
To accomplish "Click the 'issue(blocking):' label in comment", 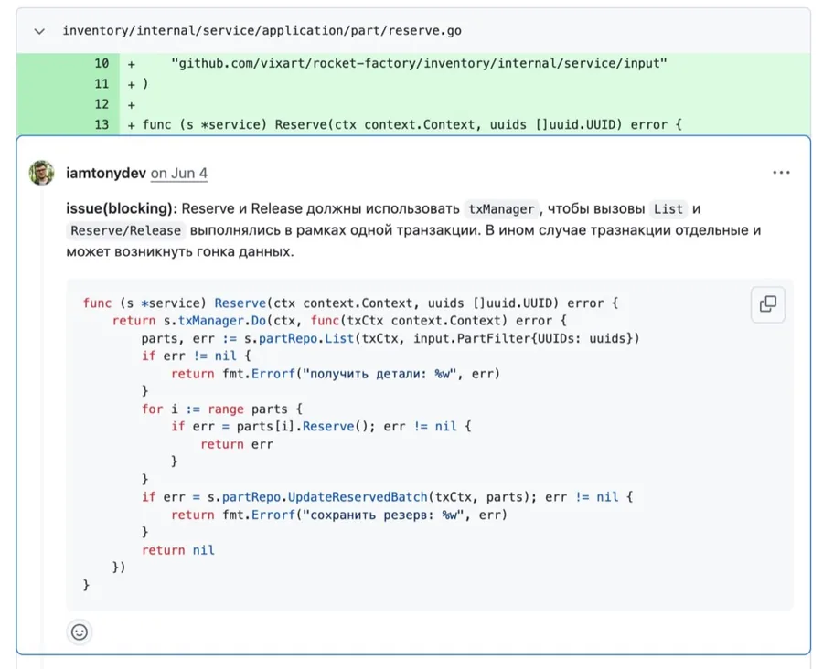I will (122, 208).
